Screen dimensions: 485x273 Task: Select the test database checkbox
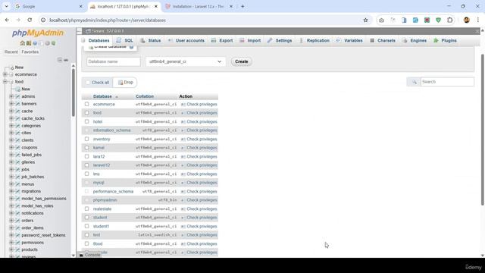pos(86,235)
